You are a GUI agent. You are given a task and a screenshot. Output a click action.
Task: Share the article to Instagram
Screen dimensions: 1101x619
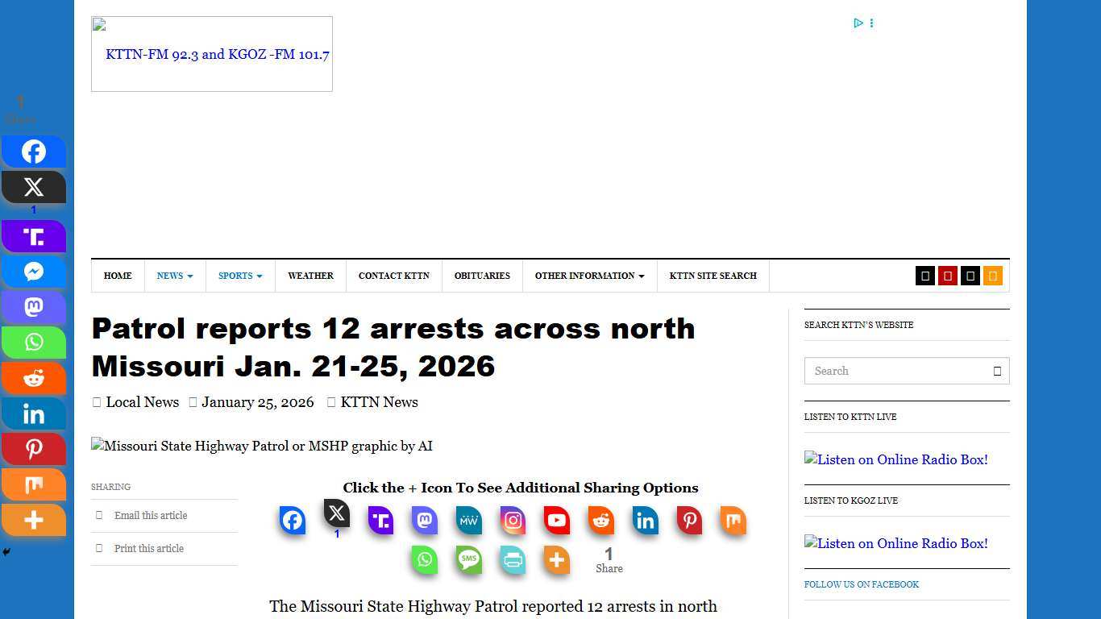click(513, 521)
